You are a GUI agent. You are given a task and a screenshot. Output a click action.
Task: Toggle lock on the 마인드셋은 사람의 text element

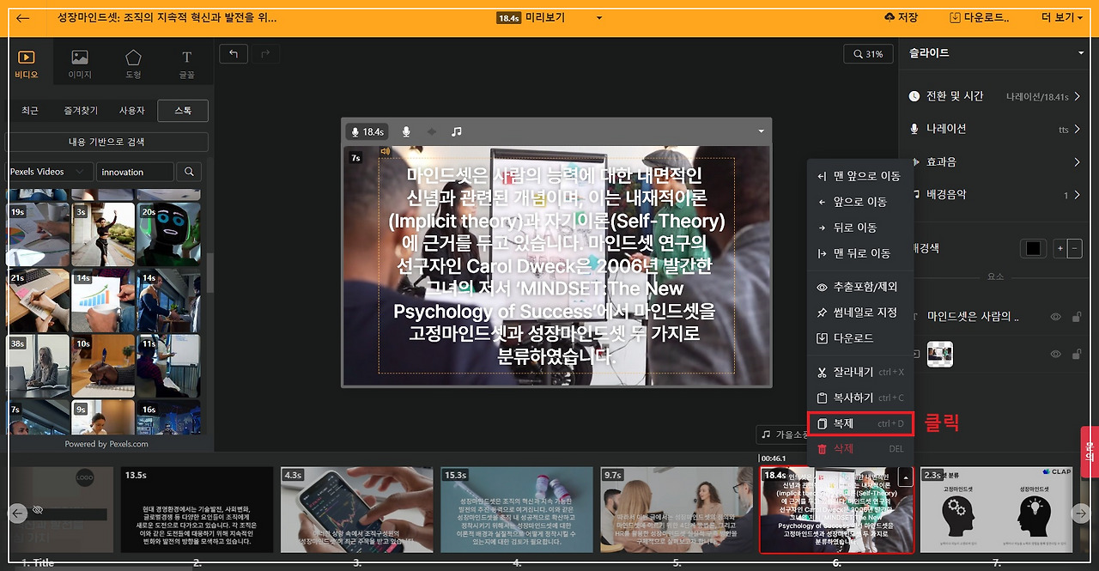(1076, 317)
